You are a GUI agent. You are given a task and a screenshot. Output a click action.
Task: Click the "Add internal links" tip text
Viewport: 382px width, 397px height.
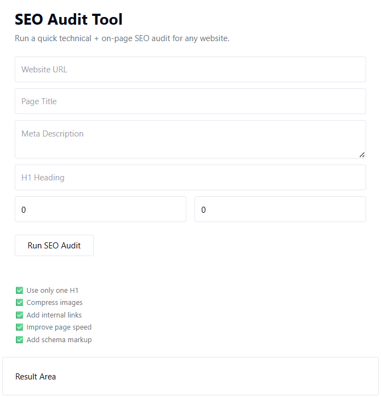54,315
